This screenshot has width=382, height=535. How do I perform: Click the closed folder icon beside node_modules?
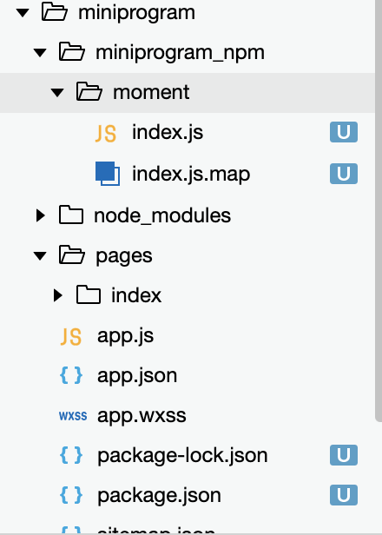[71, 215]
